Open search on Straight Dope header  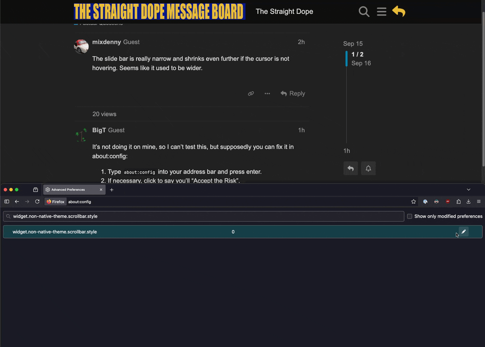point(364,12)
